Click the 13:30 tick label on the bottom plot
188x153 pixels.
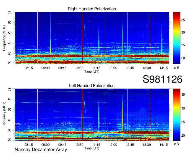point(147,145)
